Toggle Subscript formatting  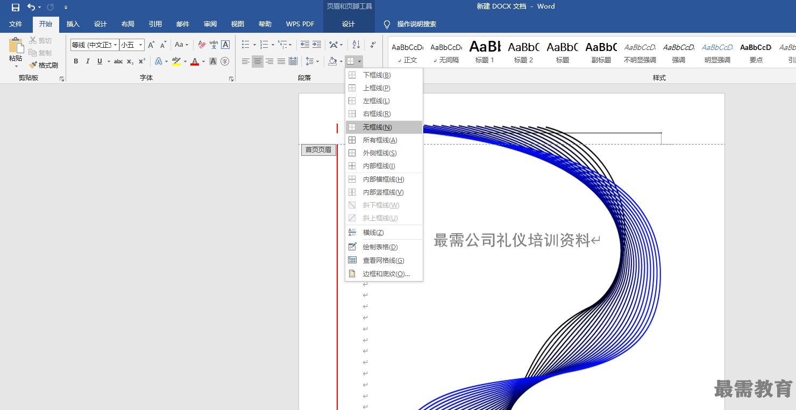pyautogui.click(x=130, y=61)
